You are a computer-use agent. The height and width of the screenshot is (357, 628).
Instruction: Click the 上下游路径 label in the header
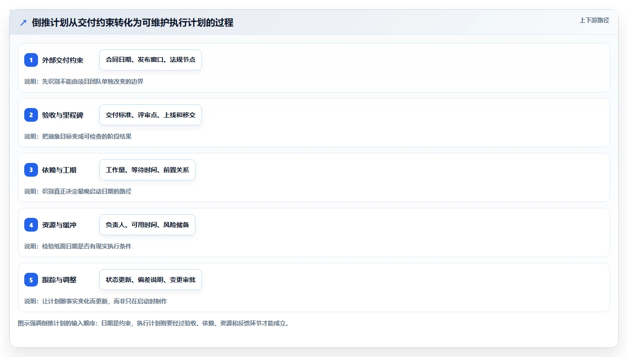tap(594, 20)
